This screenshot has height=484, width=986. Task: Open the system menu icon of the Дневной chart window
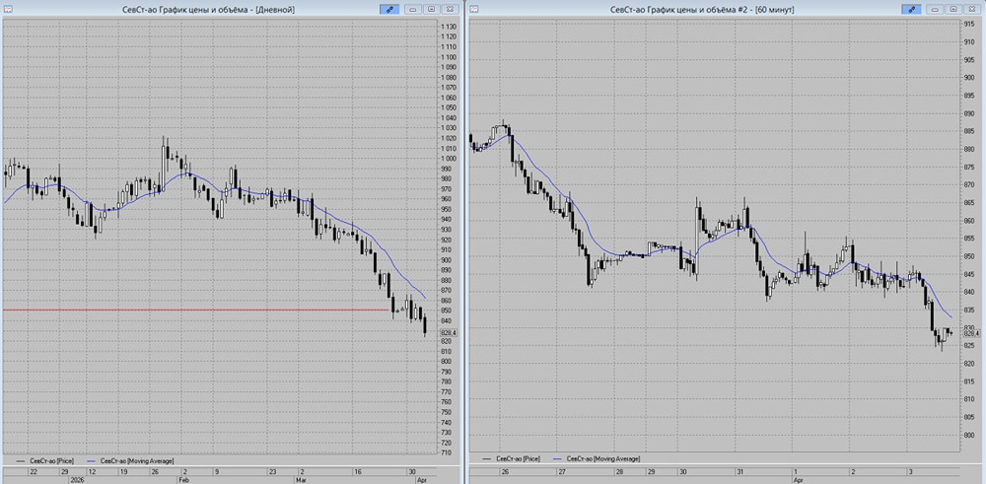pyautogui.click(x=8, y=10)
